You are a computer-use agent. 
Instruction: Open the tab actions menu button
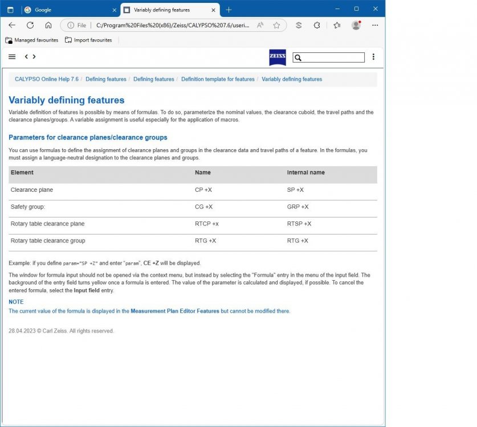coord(10,10)
